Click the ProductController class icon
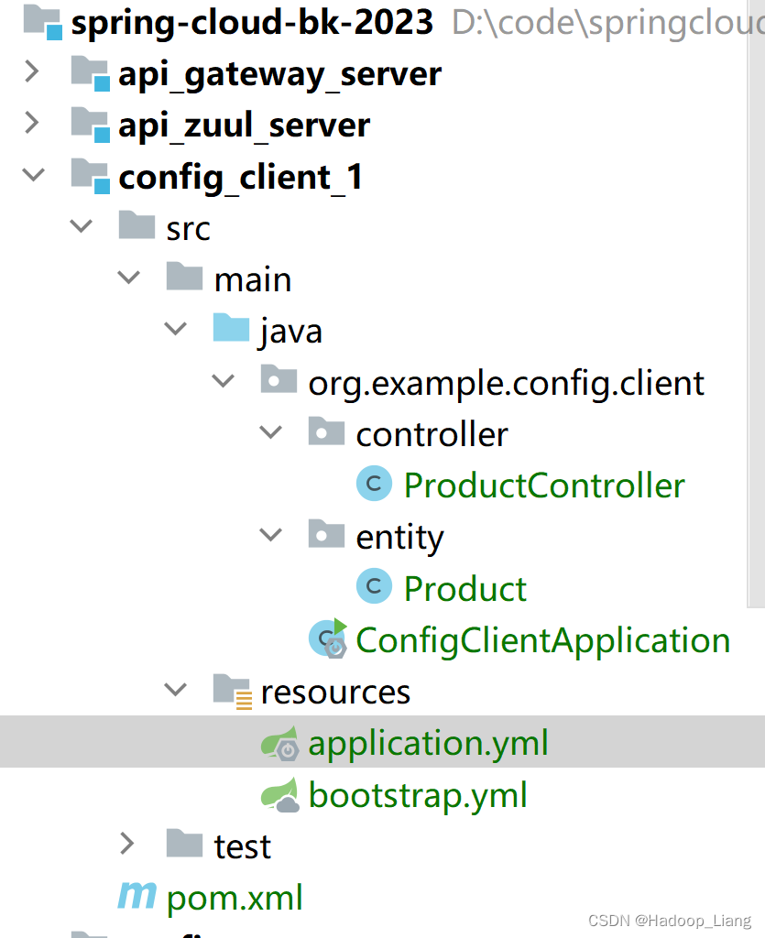The image size is (765, 938). (x=374, y=484)
